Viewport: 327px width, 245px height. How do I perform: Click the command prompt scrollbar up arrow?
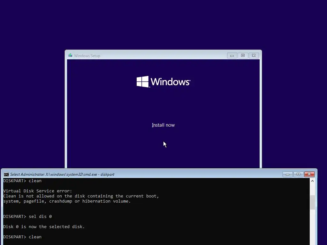312,181
